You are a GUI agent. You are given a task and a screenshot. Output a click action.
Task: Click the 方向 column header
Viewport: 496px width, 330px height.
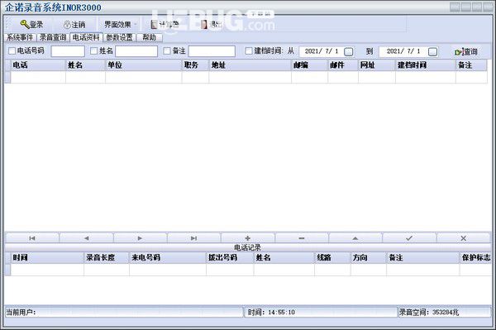(x=369, y=258)
